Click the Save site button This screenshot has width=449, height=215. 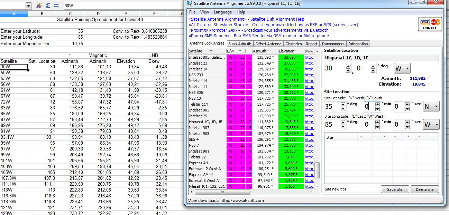coord(395,189)
